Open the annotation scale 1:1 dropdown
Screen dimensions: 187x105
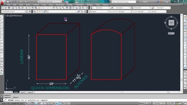(x=156, y=104)
